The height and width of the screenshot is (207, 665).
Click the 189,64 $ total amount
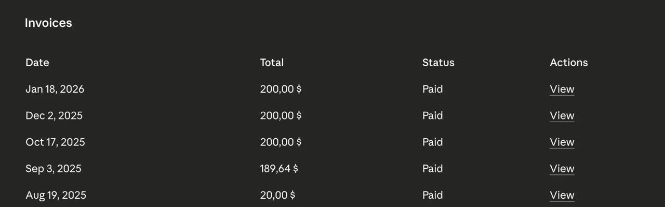279,169
